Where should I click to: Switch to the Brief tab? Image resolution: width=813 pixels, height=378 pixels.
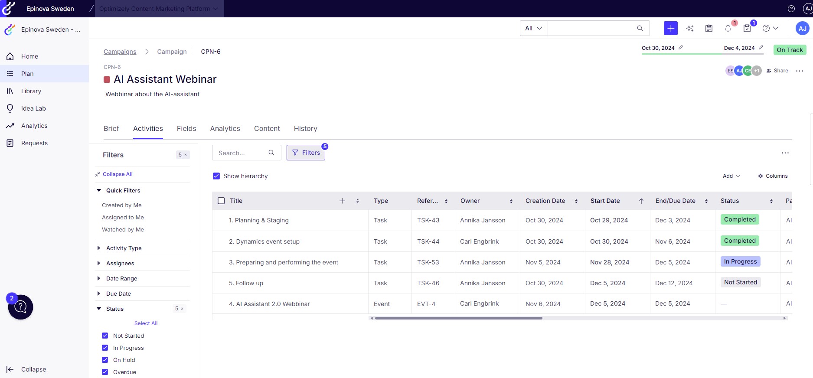(111, 128)
